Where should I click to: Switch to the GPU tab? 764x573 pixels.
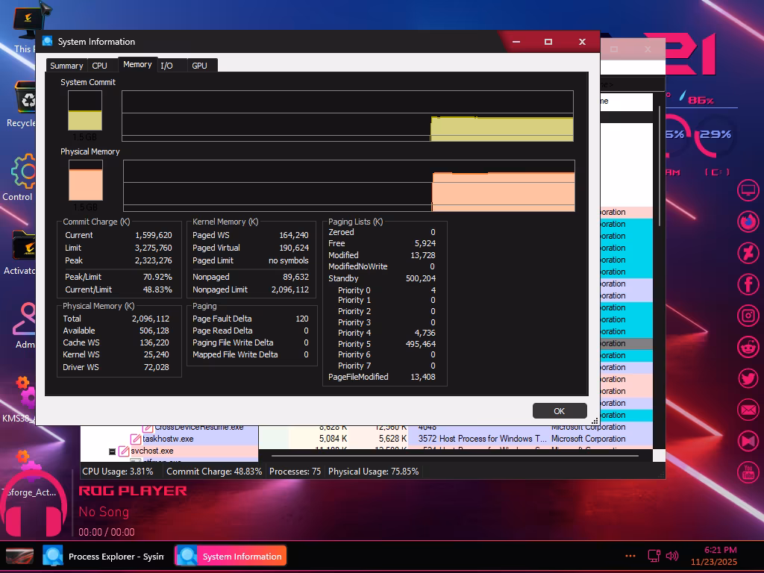pyautogui.click(x=199, y=66)
